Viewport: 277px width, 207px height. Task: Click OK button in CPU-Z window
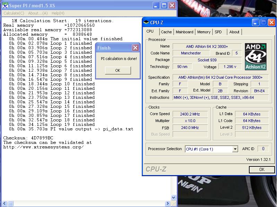tap(262, 170)
